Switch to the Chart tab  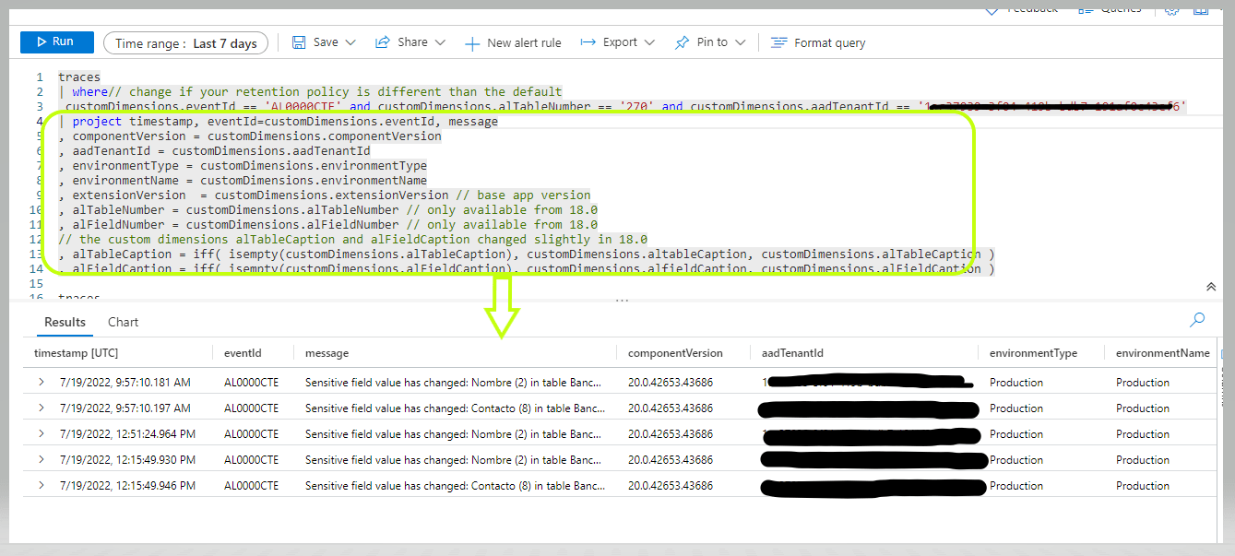coord(123,322)
